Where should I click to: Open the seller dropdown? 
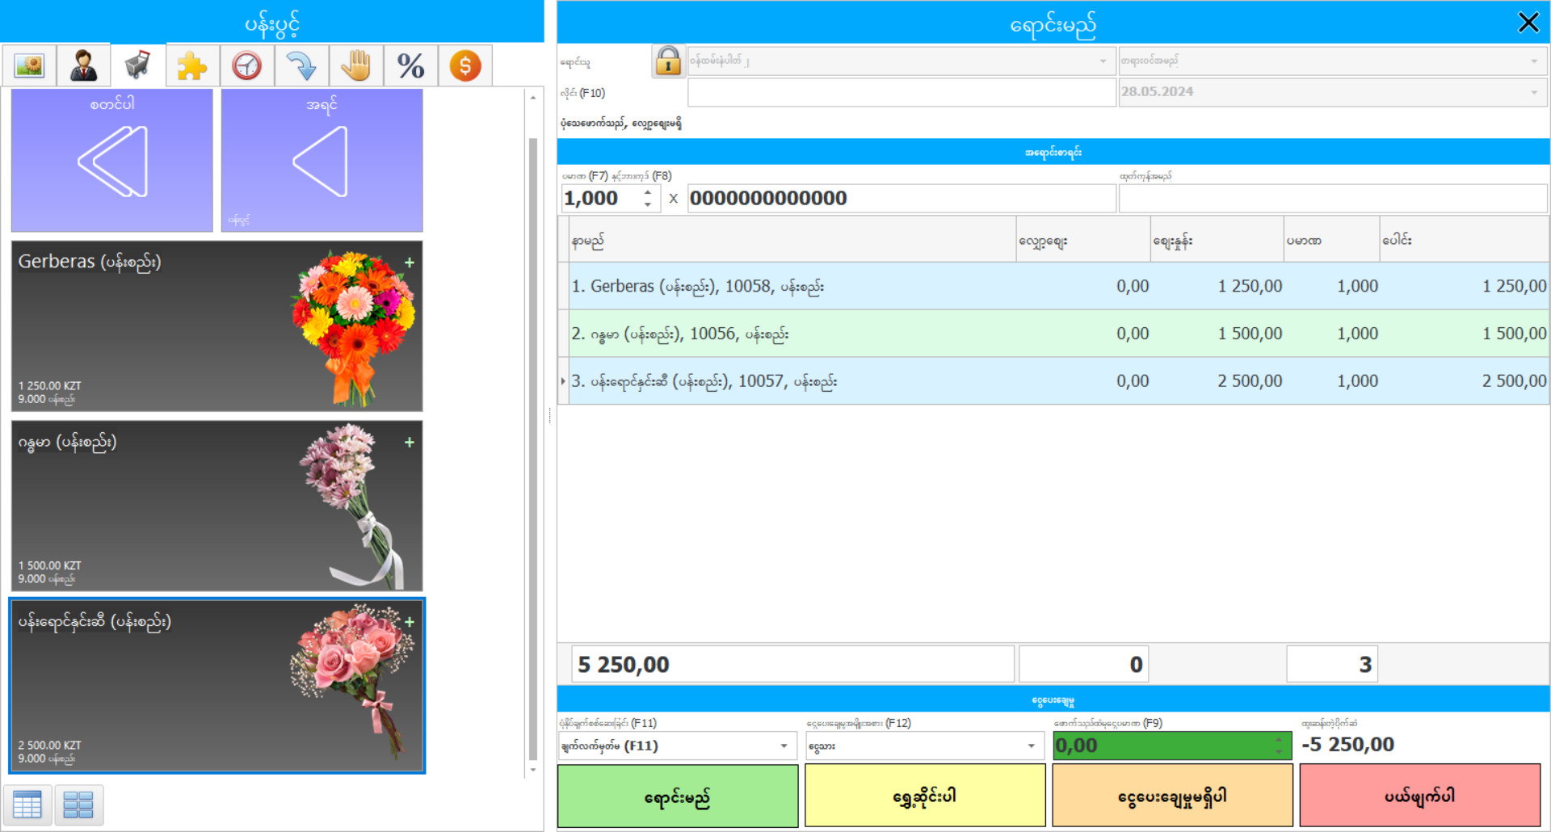tap(1103, 61)
